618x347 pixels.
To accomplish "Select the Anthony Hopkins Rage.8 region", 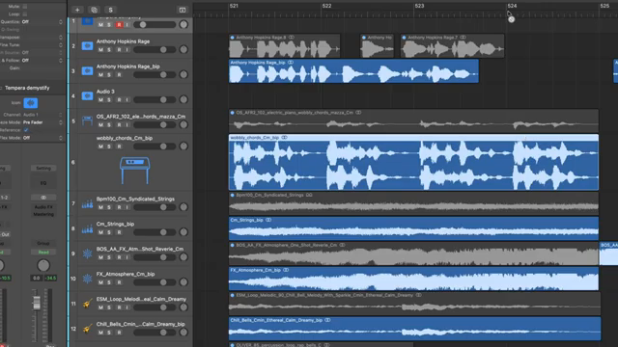I will 284,46.
